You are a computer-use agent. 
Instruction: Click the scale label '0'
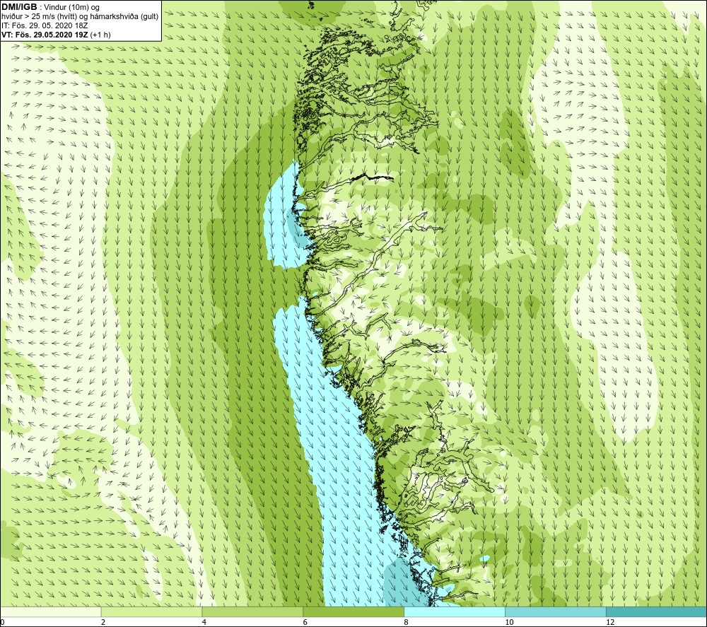tap(2, 622)
